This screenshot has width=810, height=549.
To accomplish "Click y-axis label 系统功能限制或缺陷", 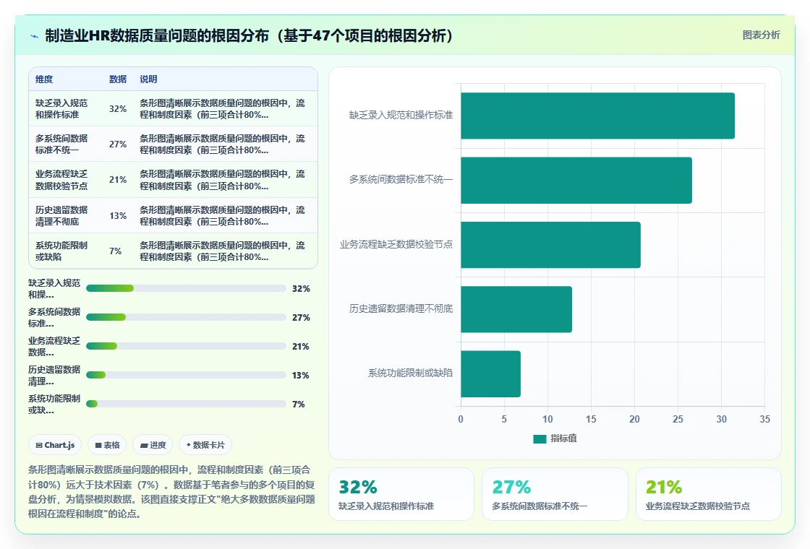I will (x=410, y=373).
